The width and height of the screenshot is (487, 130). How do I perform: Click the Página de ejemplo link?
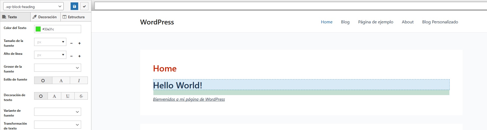[376, 22]
